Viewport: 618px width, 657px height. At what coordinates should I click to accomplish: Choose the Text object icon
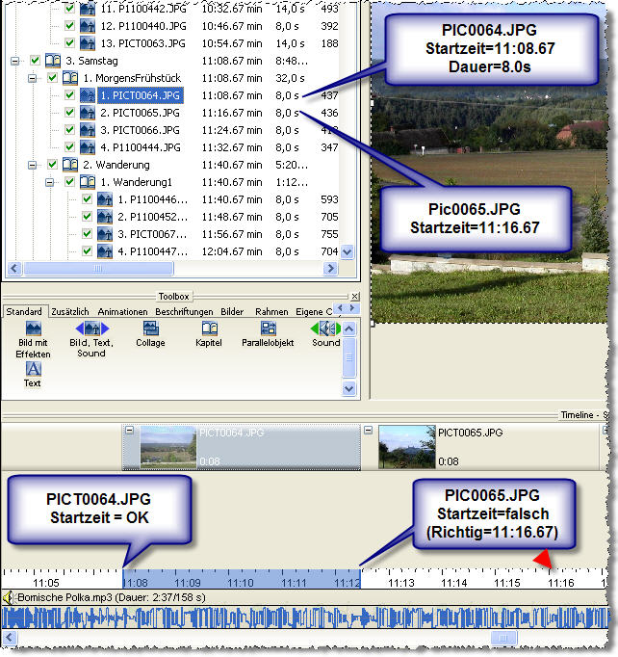[33, 369]
